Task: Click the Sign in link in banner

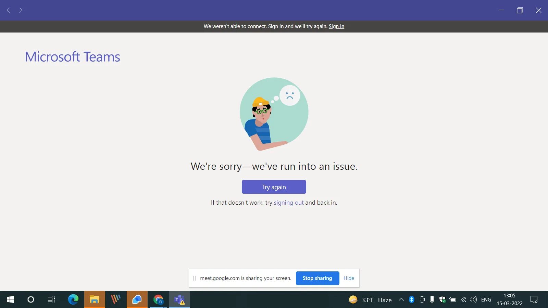Action: pos(336,26)
